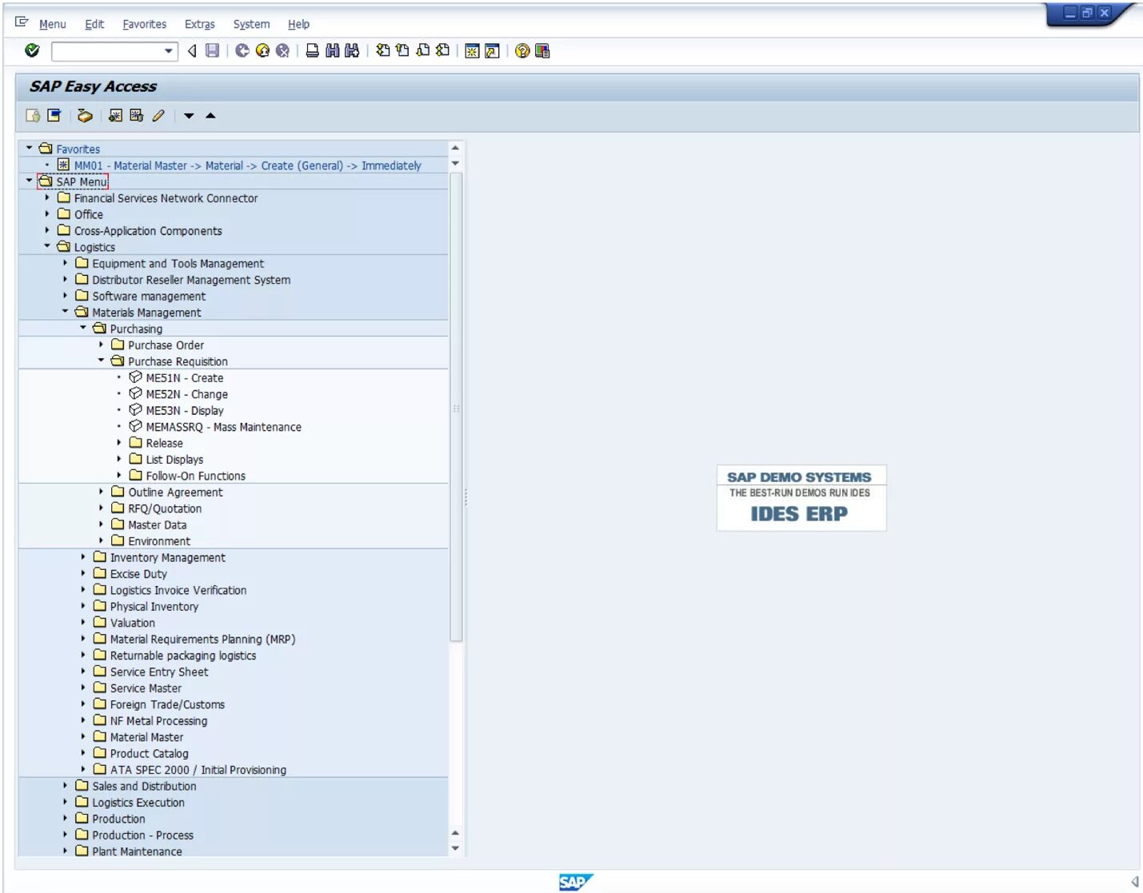This screenshot has width=1143, height=893.
Task: Click the yellow Help question mark icon
Action: (x=522, y=51)
